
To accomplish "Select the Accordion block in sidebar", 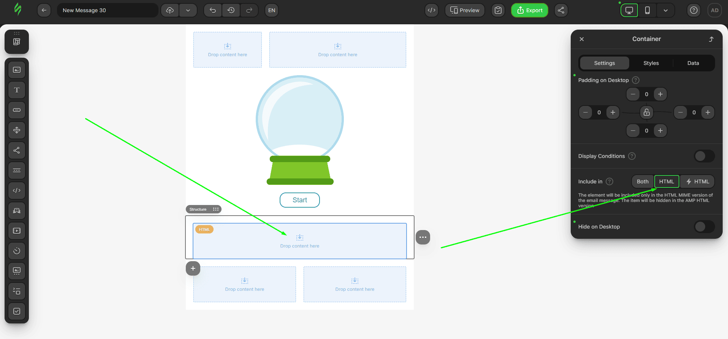I will (17, 291).
